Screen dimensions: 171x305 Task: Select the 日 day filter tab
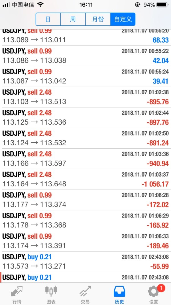pos(48,19)
